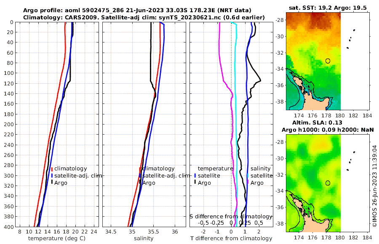Image resolution: width=379 pixels, height=244 pixels.
Task: Click longitude tick 178 under SLA map
Action: point(326,238)
